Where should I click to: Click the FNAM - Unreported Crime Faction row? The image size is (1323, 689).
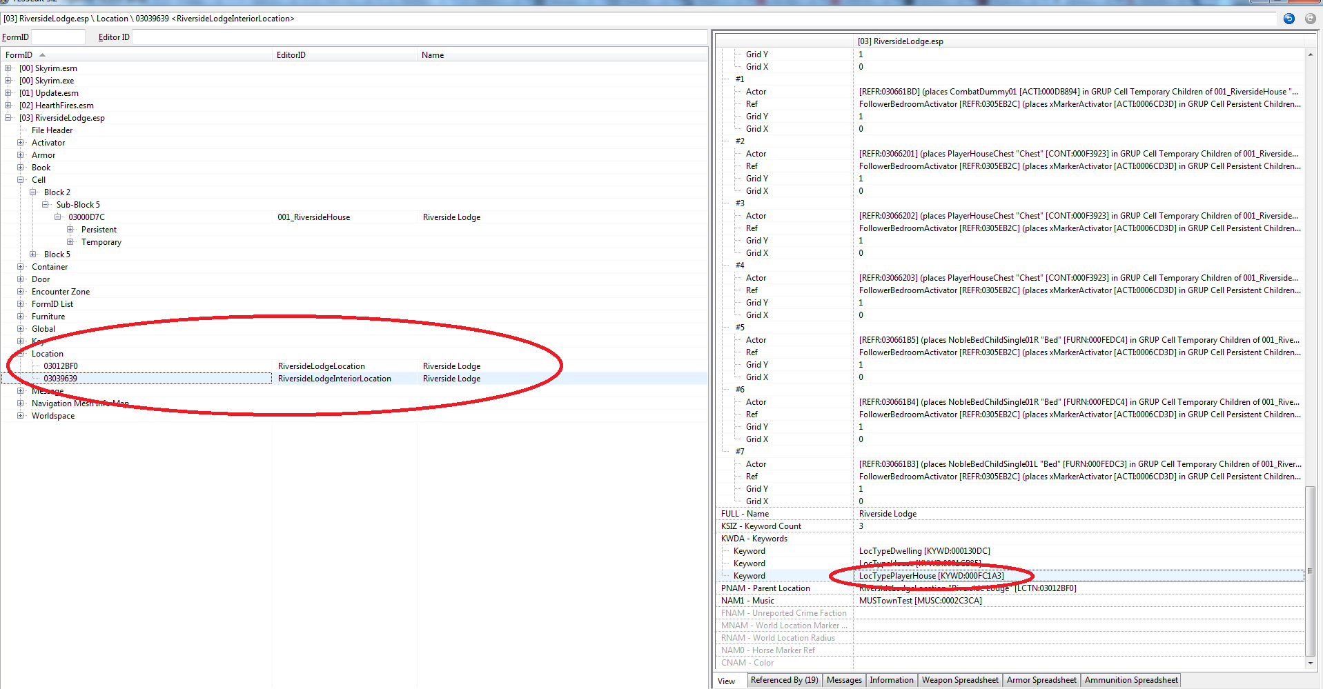tap(1010, 613)
